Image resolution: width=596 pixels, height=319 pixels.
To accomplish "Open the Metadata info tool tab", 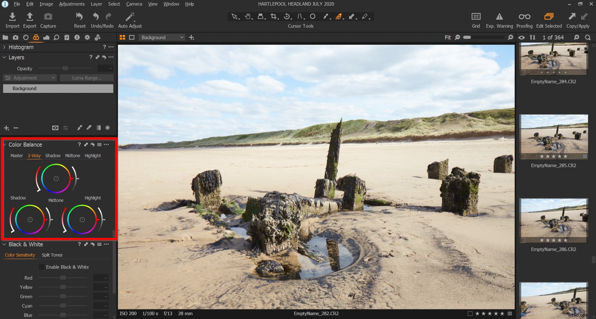I will click(x=77, y=37).
